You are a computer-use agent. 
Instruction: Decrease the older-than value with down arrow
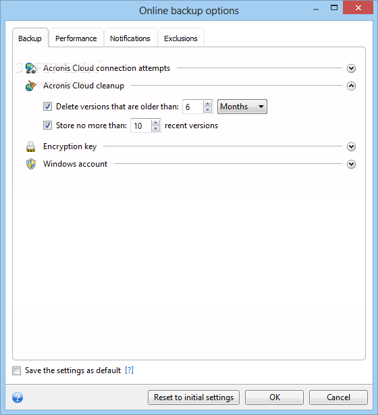[208, 109]
